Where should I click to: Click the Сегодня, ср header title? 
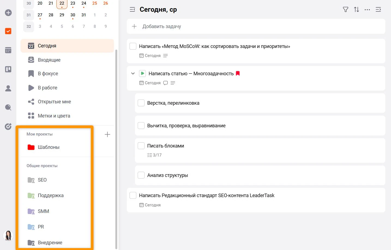coord(158,10)
